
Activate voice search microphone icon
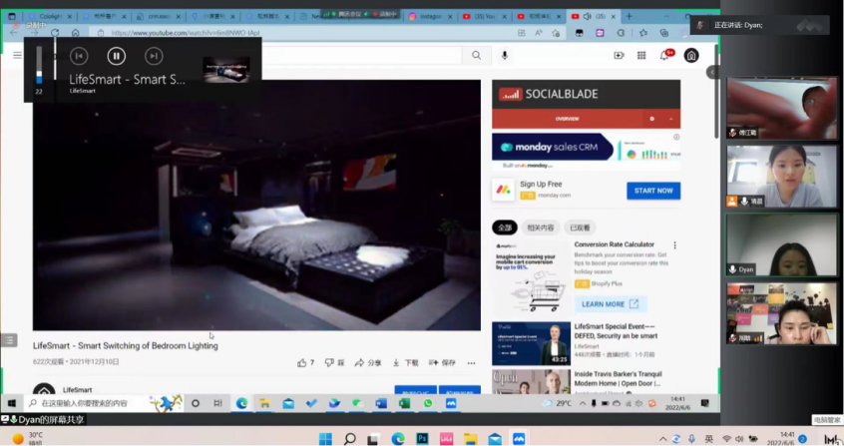pyautogui.click(x=505, y=56)
